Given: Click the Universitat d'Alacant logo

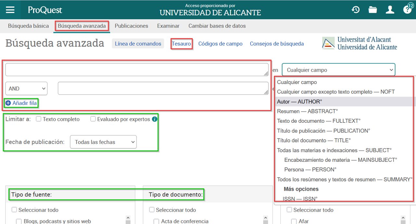Looking at the screenshot, I should tap(360, 43).
